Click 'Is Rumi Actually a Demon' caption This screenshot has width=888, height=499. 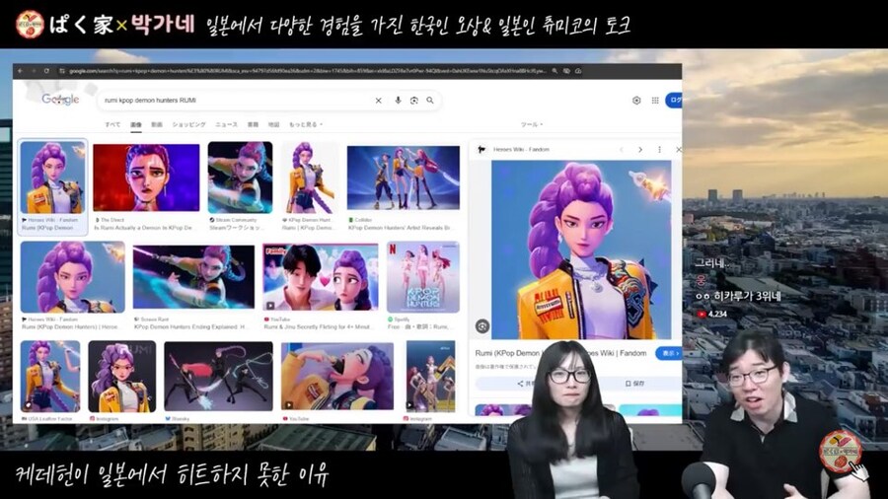coord(144,228)
